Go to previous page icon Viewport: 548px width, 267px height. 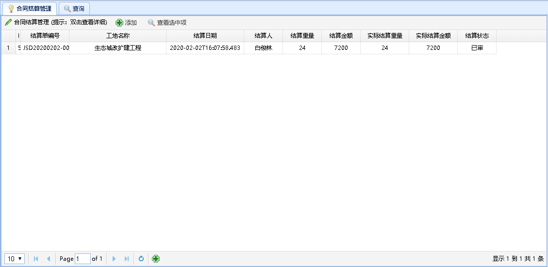click(48, 259)
